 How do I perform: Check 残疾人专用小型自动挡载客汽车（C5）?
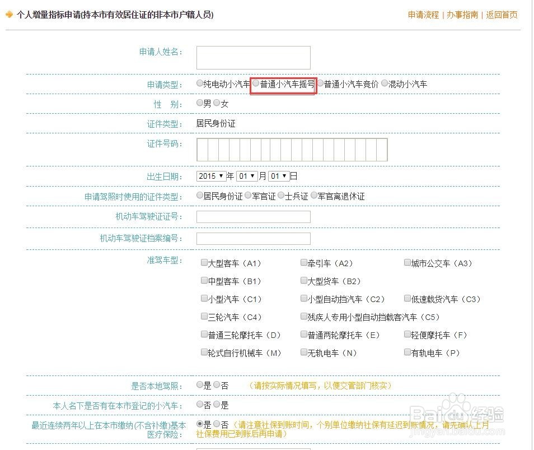click(x=303, y=316)
